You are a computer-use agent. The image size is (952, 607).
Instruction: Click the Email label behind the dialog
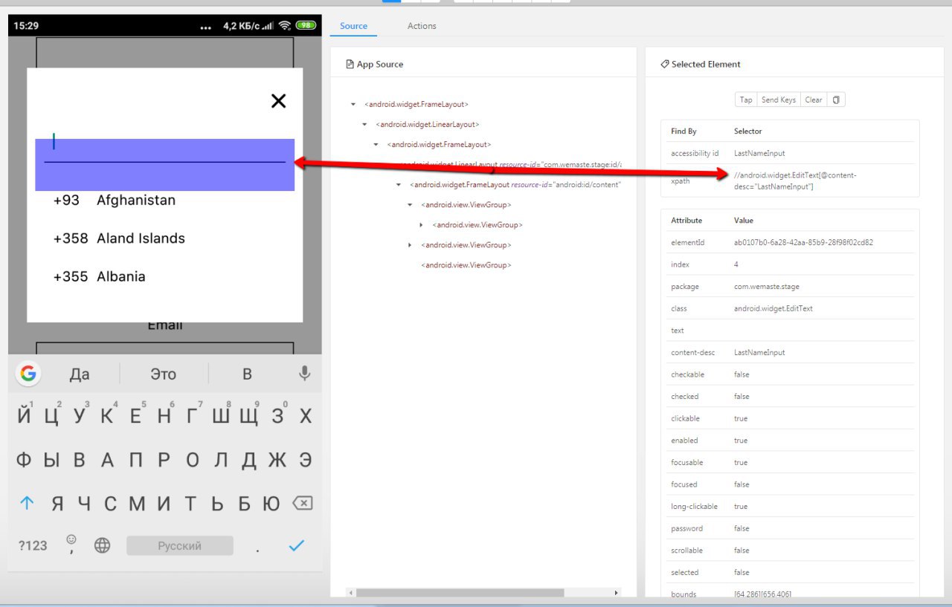click(165, 327)
